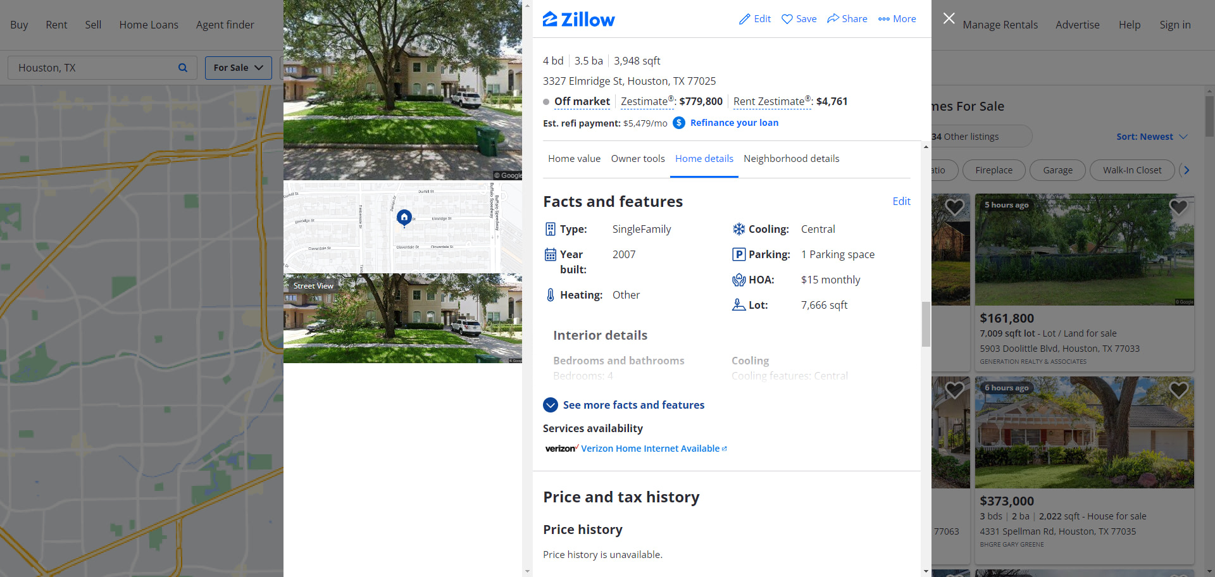Open the More options menu
This screenshot has height=577, width=1215.
[x=897, y=19]
